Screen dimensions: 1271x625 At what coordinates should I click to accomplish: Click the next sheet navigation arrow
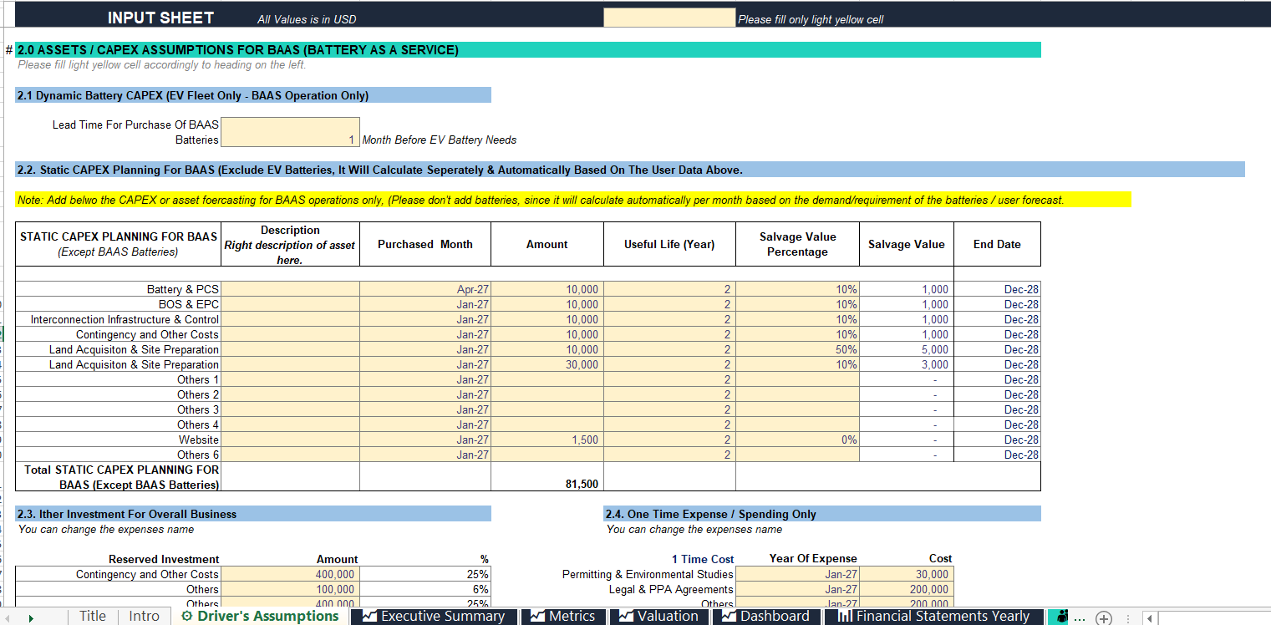click(x=31, y=617)
